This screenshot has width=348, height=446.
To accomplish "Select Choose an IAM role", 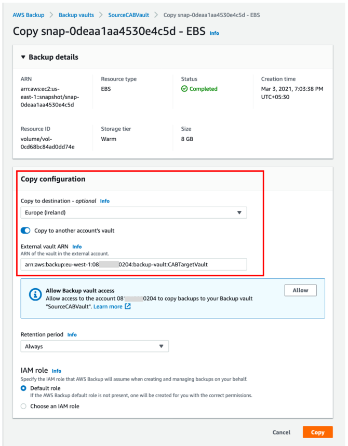I will pos(24,407).
